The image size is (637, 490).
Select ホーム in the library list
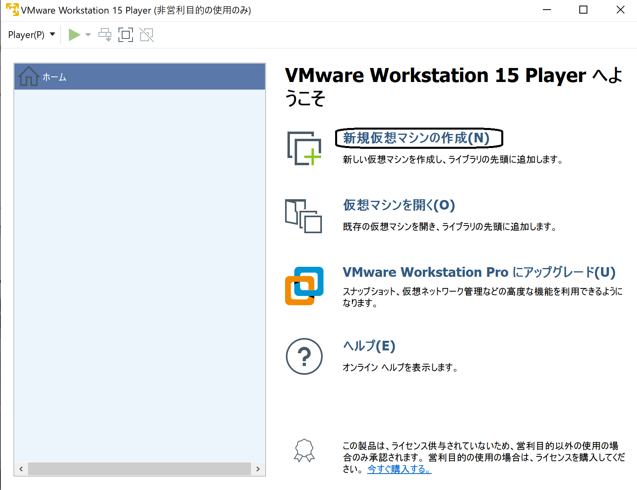[55, 77]
